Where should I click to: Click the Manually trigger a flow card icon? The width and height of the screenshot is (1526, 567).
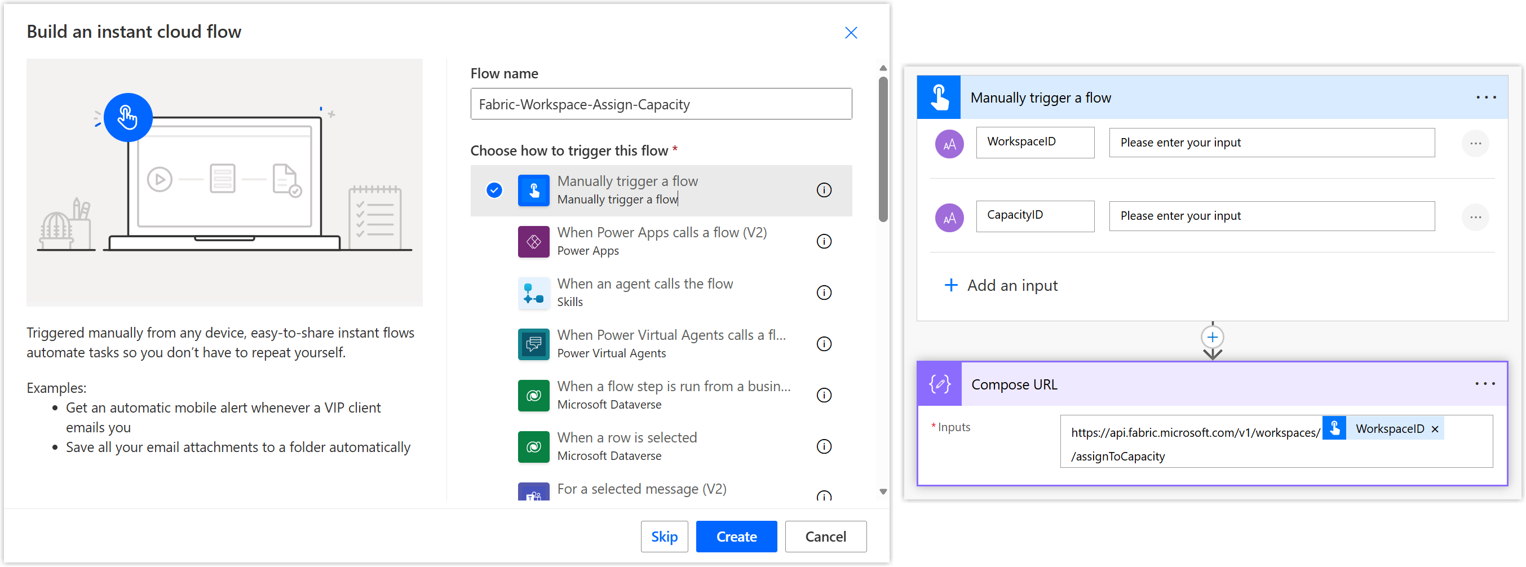(x=939, y=97)
